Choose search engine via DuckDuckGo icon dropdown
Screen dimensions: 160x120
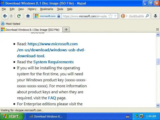point(124,16)
